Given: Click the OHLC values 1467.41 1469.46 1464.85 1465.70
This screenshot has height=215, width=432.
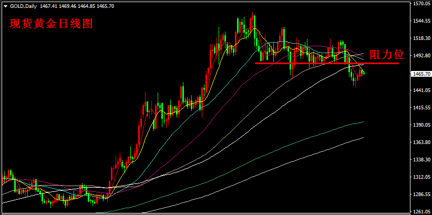Looking at the screenshot, I should [77, 6].
